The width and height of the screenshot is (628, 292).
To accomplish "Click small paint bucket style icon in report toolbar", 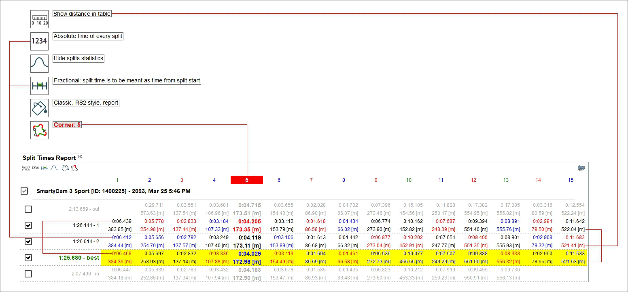I will (x=66, y=168).
